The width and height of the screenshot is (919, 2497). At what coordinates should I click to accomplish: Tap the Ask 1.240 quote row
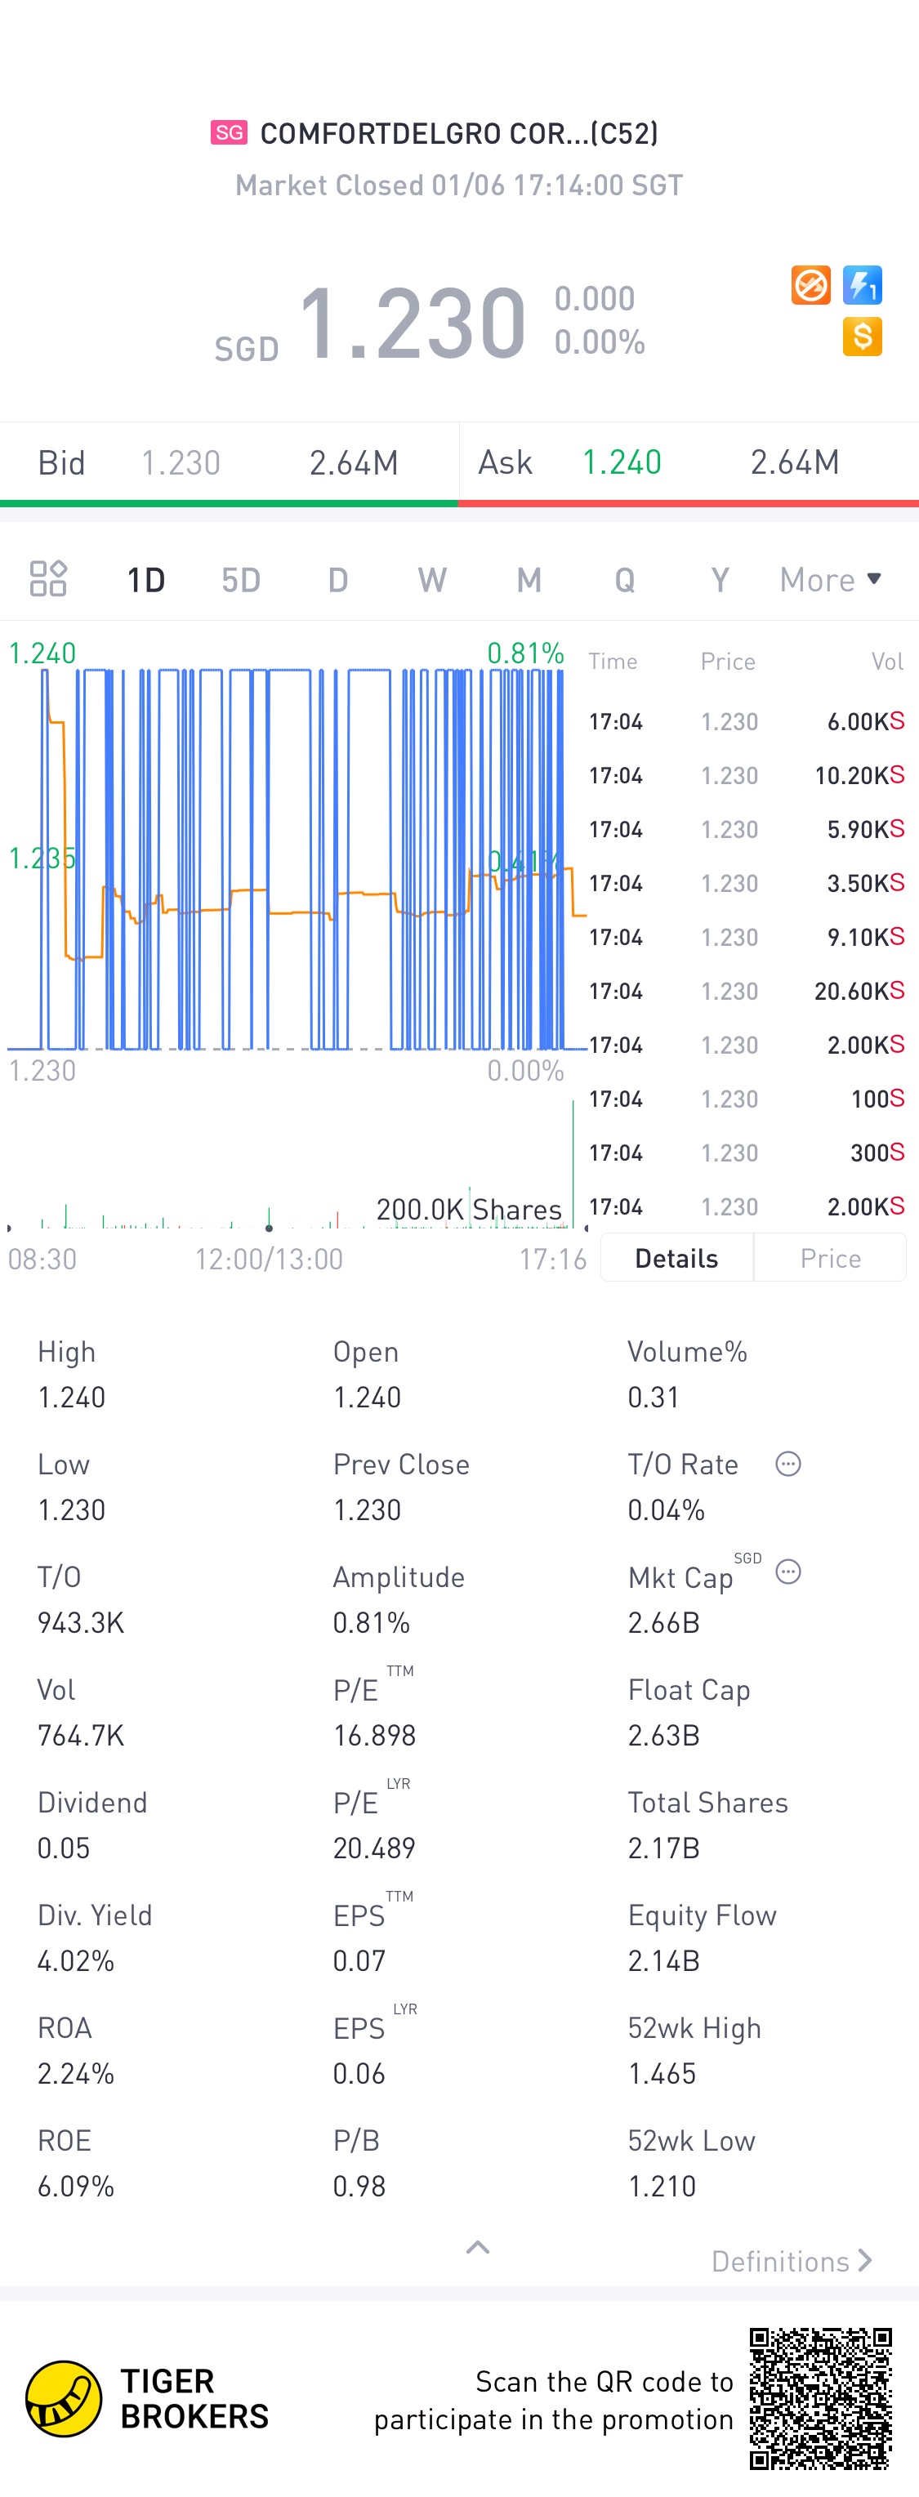689,462
